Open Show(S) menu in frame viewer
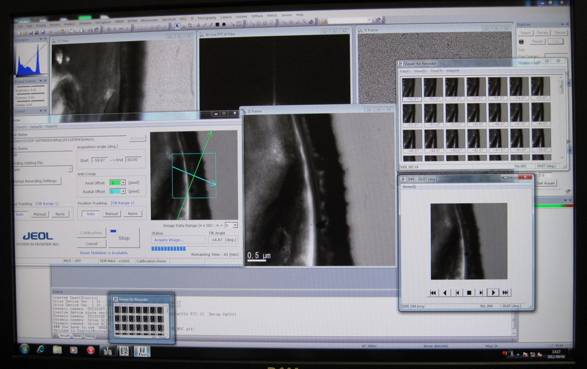 tap(409, 187)
